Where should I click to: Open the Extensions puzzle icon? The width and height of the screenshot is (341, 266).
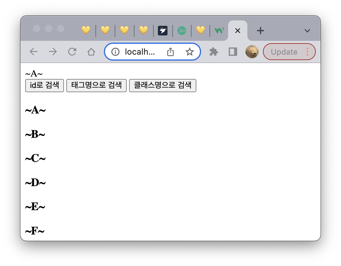click(213, 52)
